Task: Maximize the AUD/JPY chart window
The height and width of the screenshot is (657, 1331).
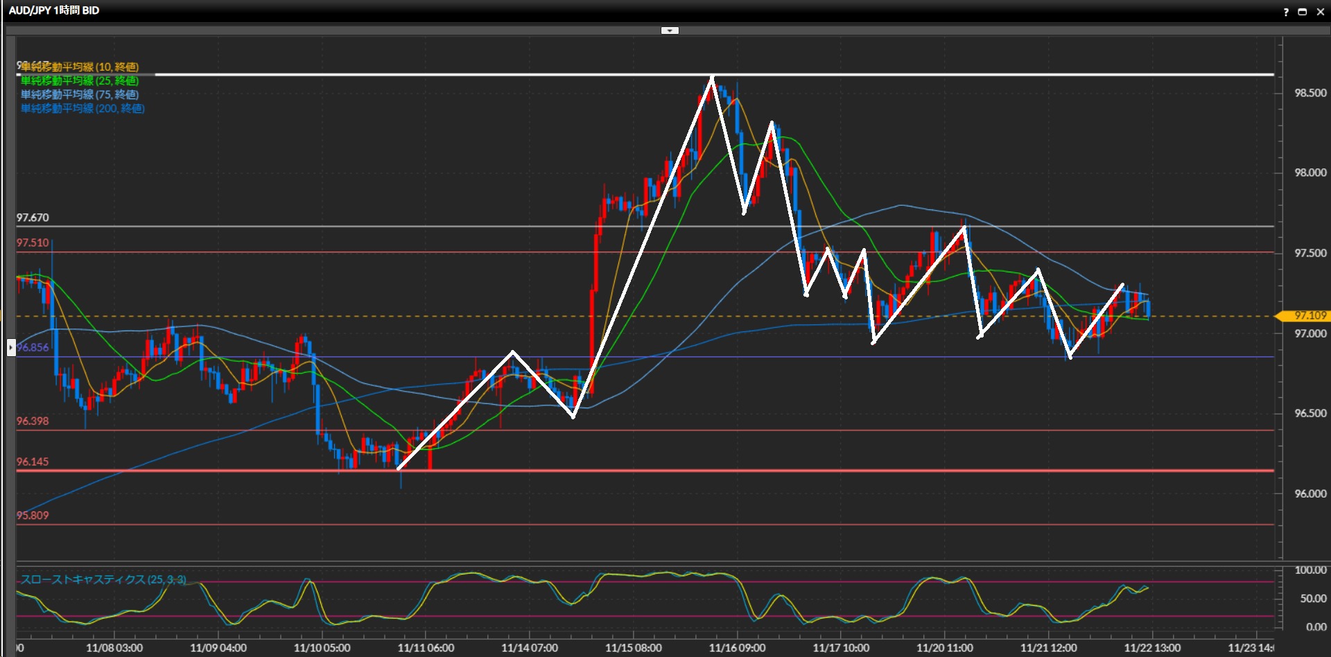Action: [x=1302, y=12]
